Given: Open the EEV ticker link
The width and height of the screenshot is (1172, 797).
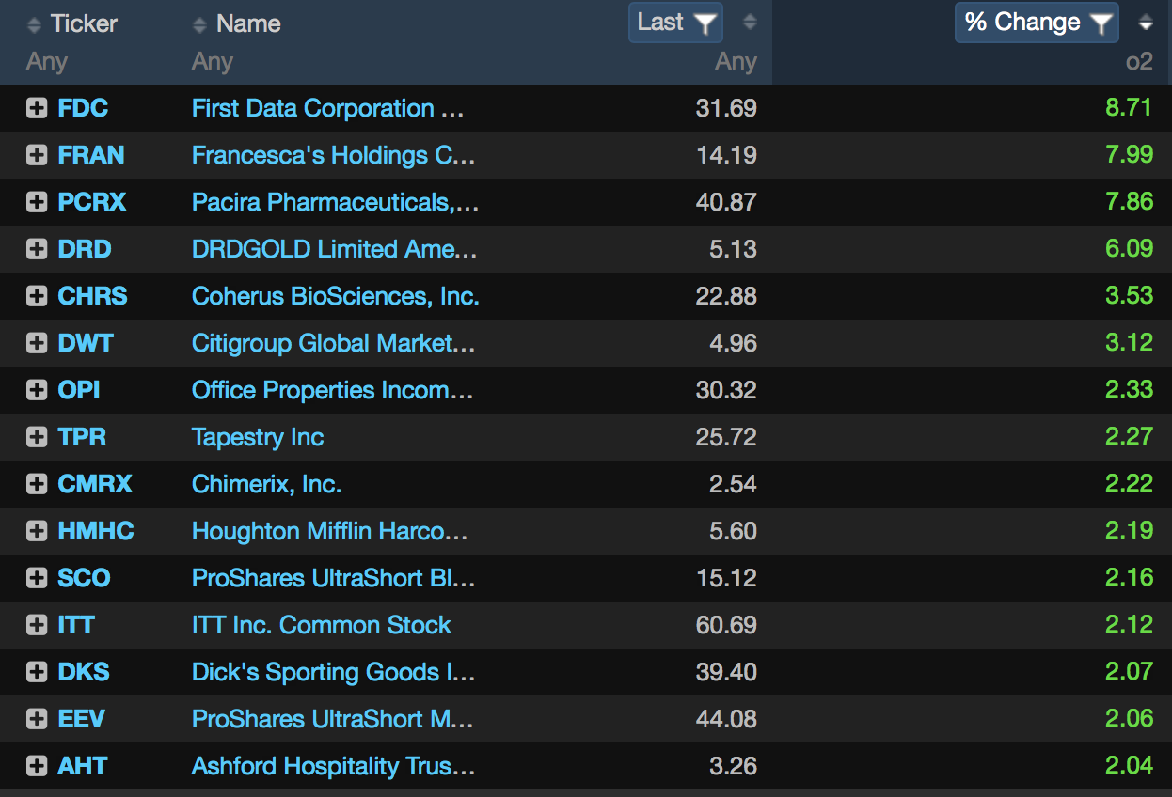Looking at the screenshot, I should (81, 719).
